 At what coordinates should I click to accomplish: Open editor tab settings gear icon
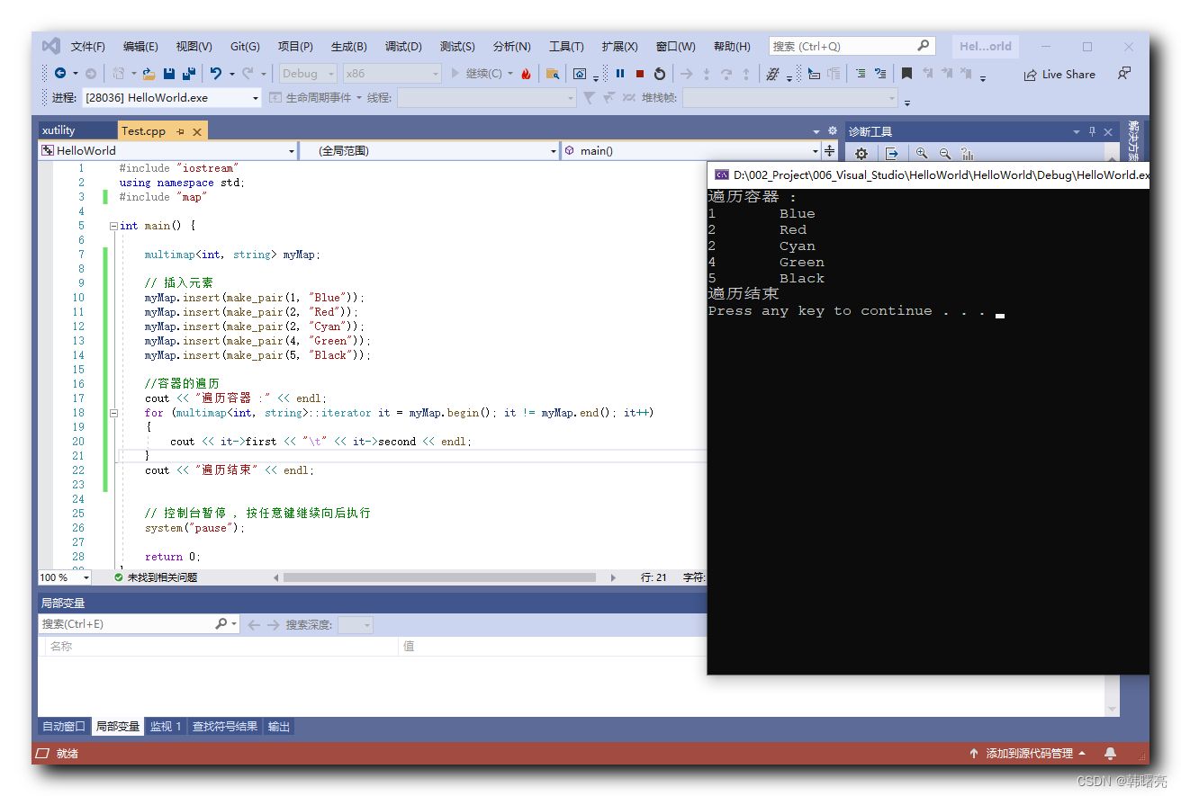[833, 130]
